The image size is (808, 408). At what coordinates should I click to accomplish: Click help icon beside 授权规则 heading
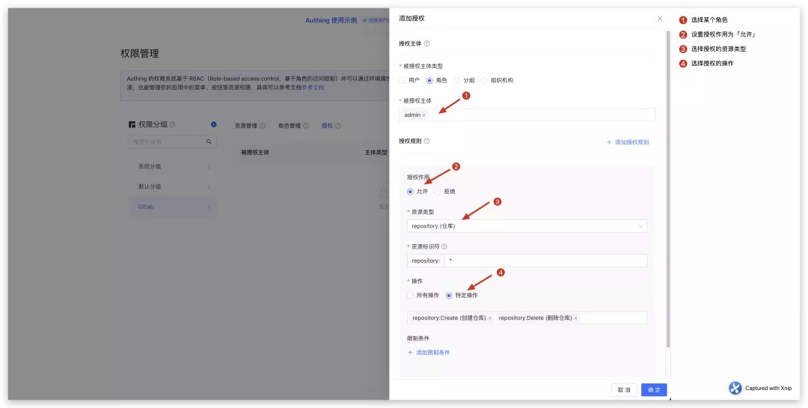[426, 141]
